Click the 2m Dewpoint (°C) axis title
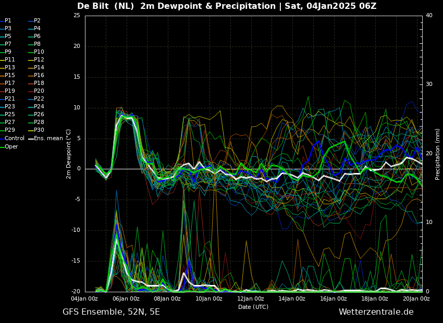This screenshot has width=443, height=323. (69, 154)
